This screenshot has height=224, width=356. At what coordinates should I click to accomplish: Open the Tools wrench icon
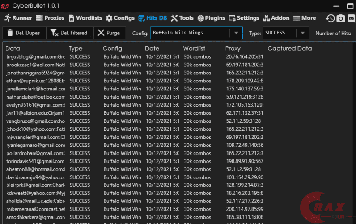(174, 18)
